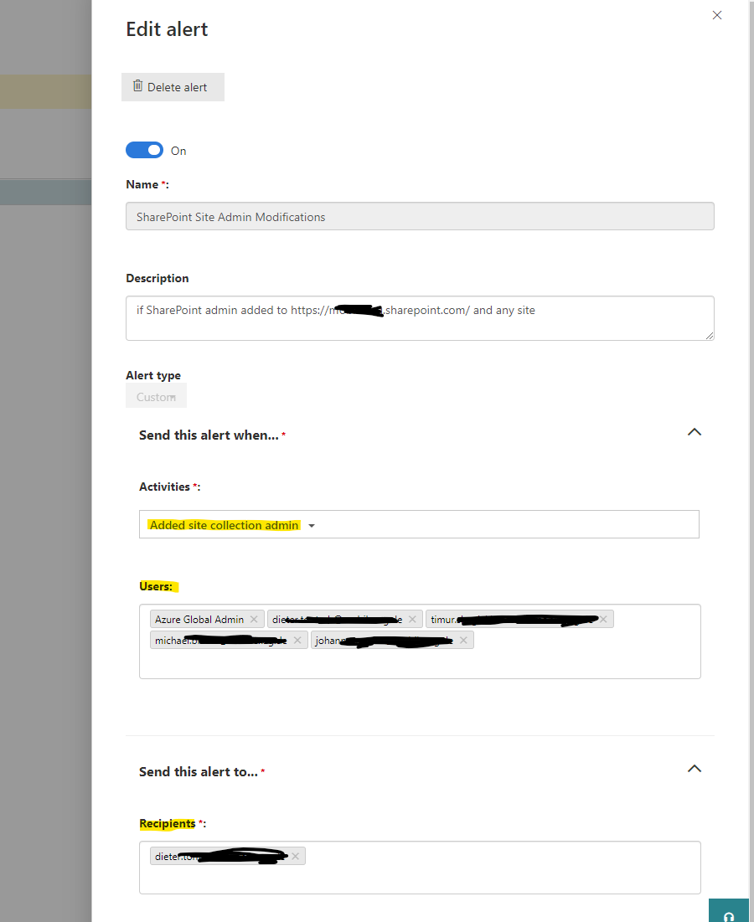The height and width of the screenshot is (922, 754).
Task: Collapse the Send this alert to section
Action: [695, 768]
